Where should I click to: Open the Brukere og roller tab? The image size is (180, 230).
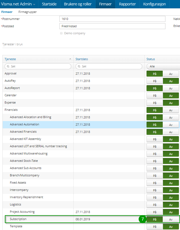pos(78,4)
